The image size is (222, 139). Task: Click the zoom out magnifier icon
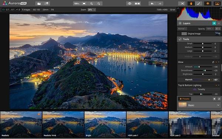(99, 4)
